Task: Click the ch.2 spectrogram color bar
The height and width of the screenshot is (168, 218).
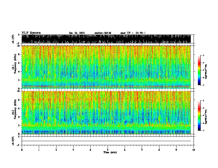Action: coord(199,116)
